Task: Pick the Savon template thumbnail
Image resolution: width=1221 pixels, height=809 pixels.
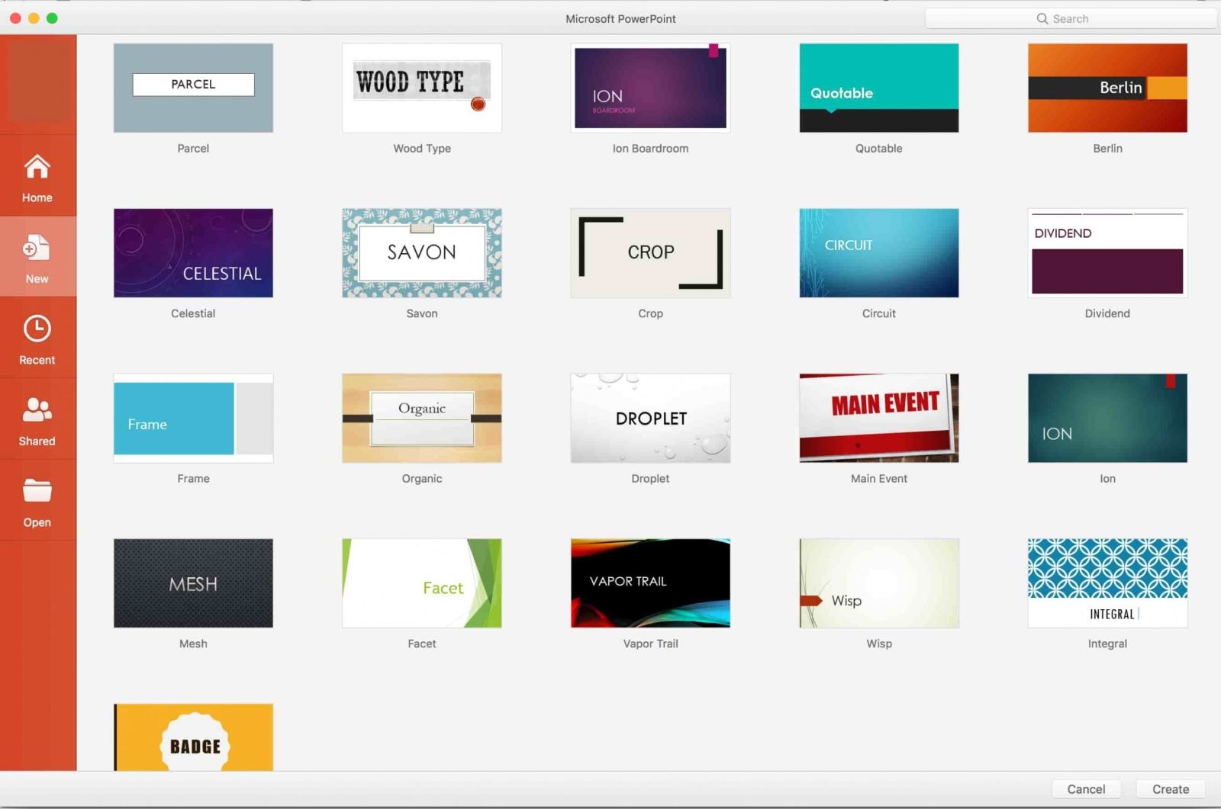Action: click(422, 253)
